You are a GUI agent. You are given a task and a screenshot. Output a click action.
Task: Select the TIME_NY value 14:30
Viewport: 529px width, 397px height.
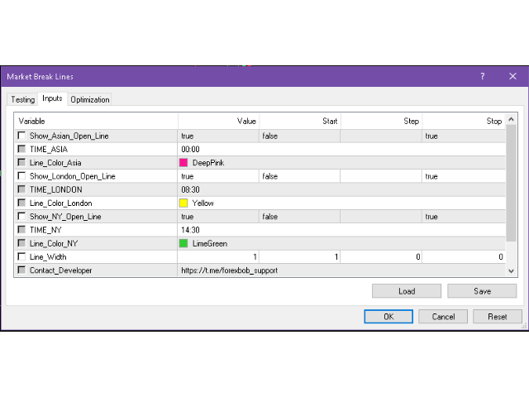[190, 230]
